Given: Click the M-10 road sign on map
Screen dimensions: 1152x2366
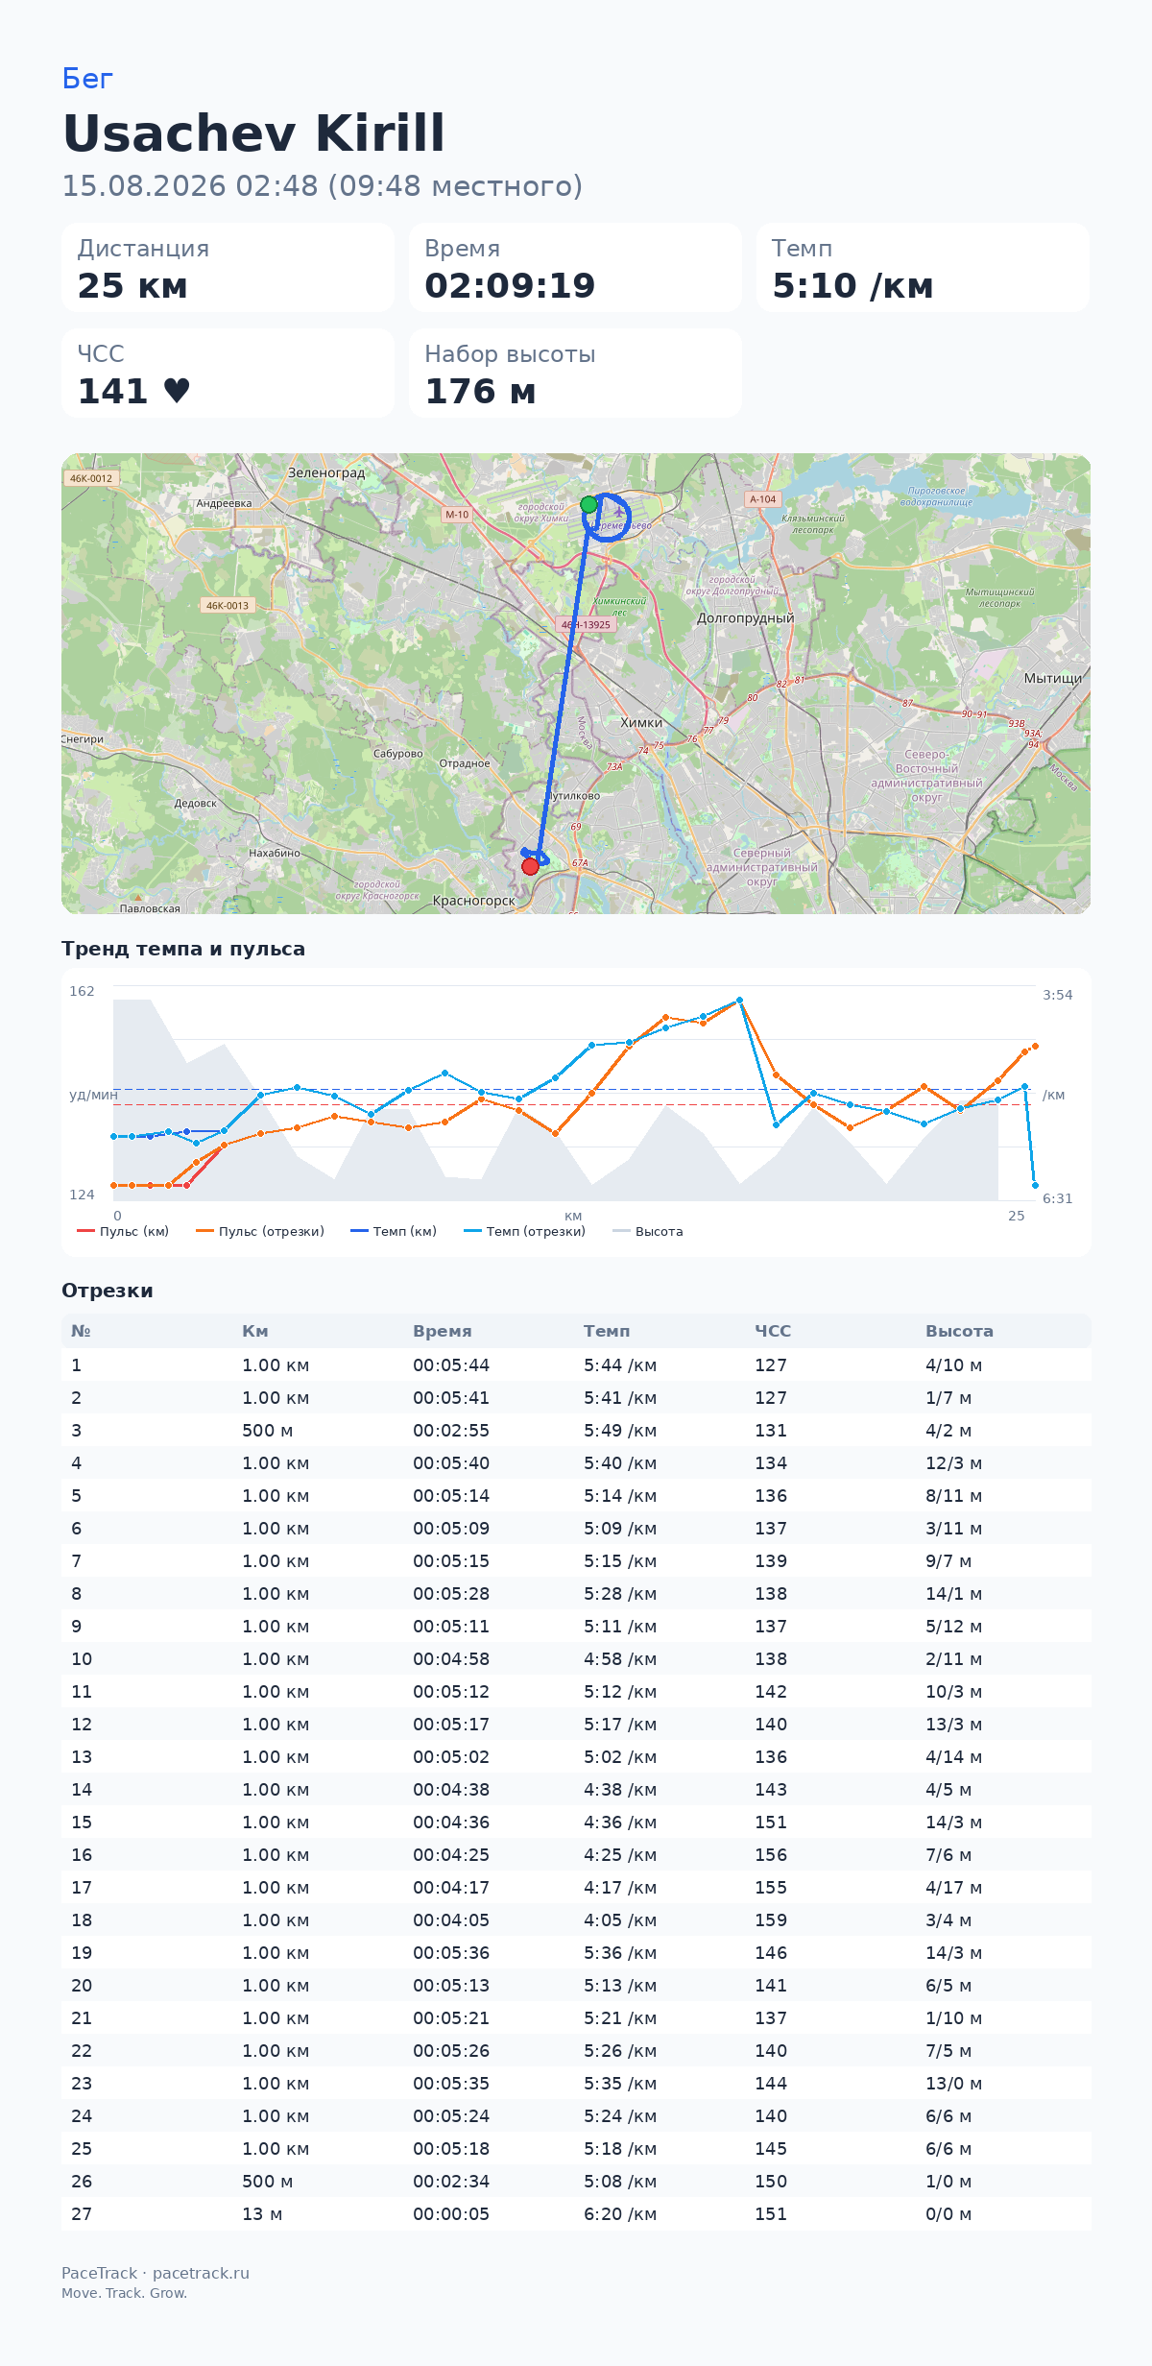Looking at the screenshot, I should pyautogui.click(x=457, y=515).
